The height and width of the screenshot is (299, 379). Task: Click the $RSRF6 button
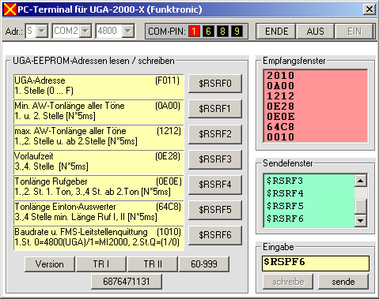point(215,235)
